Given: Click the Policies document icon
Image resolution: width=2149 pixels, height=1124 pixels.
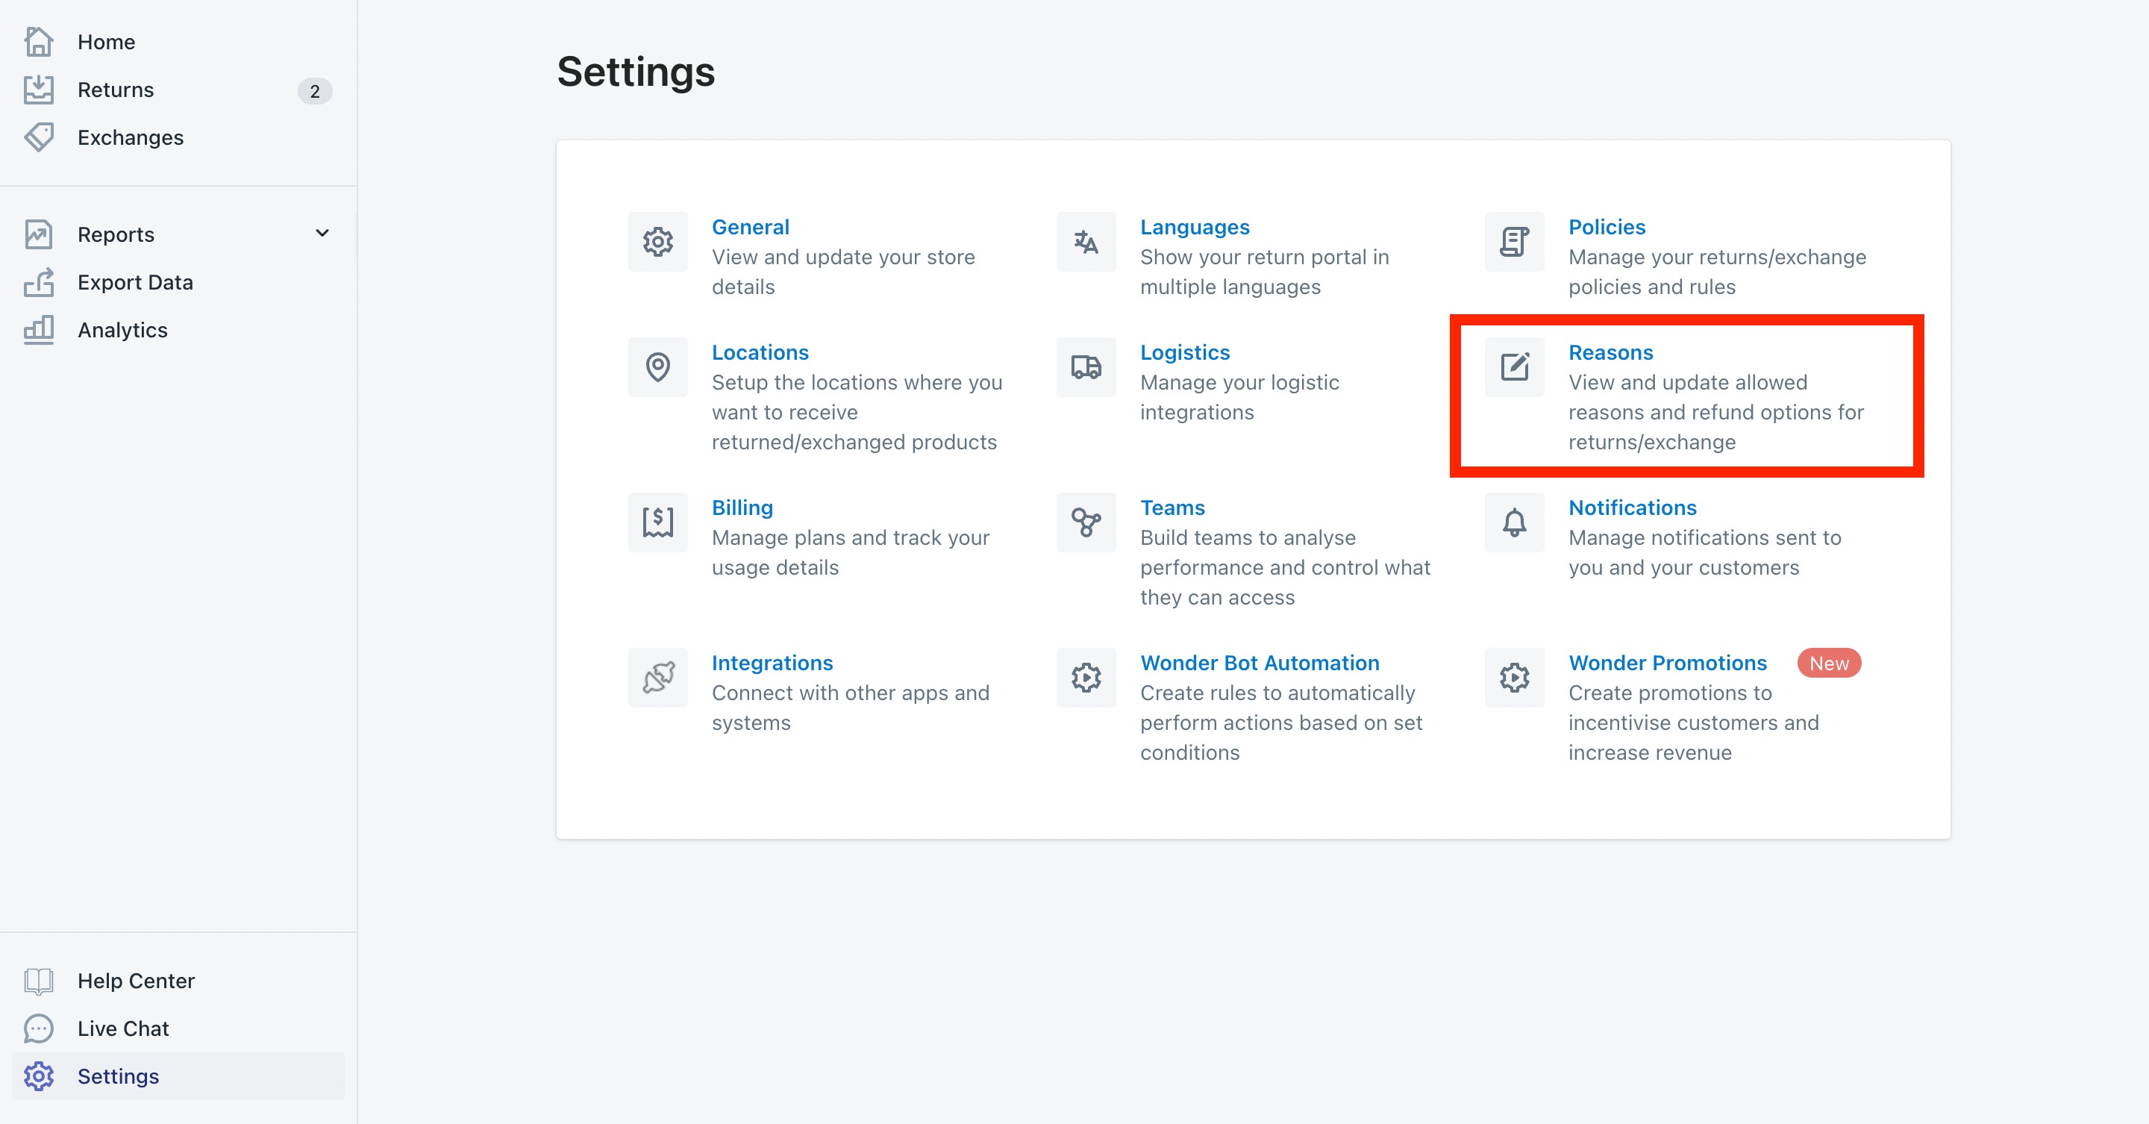Looking at the screenshot, I should tap(1513, 242).
